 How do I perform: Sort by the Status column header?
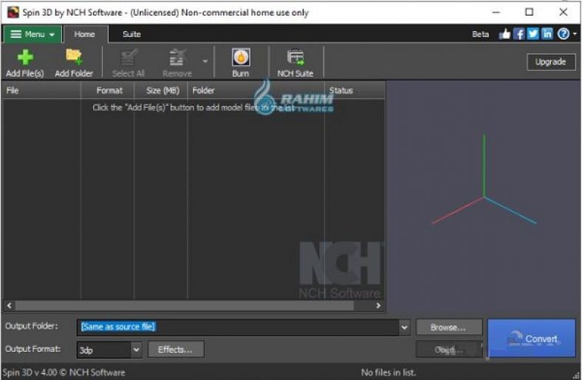click(x=355, y=90)
